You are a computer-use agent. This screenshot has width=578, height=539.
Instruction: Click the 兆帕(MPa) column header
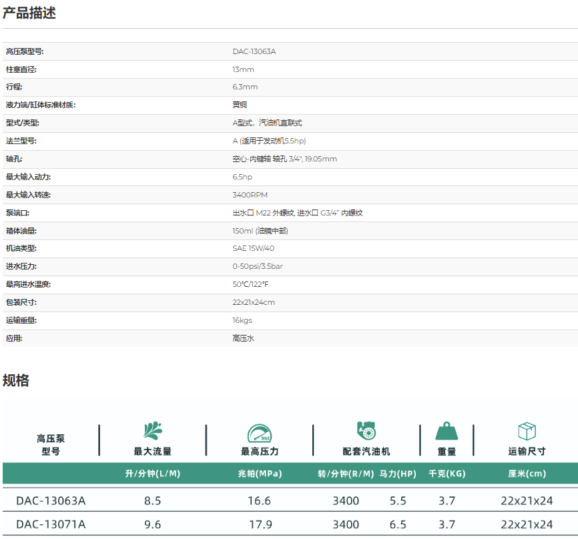pyautogui.click(x=260, y=474)
